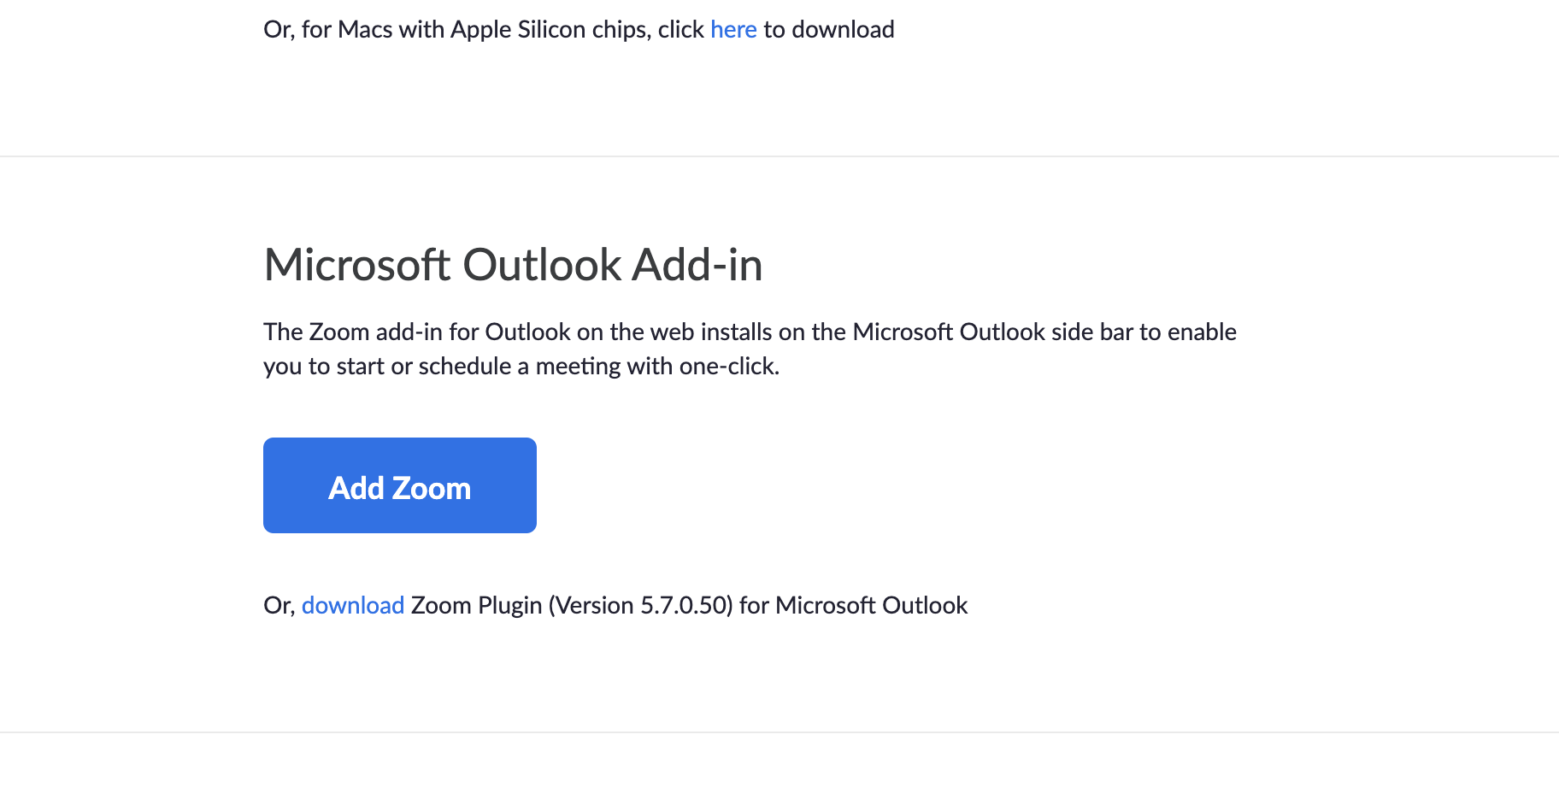Click the word 'Add-in' in the heading
1559x805 pixels.
(x=697, y=265)
